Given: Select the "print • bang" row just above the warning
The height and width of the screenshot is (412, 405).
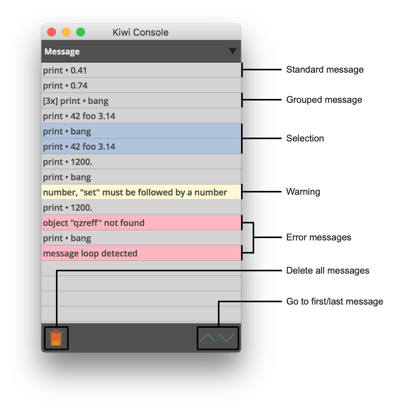Looking at the screenshot, I should pyautogui.click(x=141, y=177).
